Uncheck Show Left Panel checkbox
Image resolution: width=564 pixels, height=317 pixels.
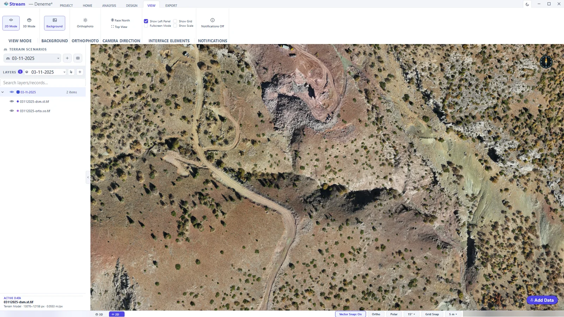(146, 21)
